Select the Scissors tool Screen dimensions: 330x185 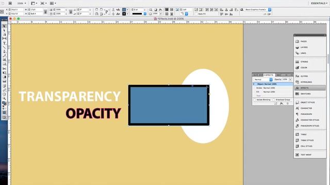click(x=4, y=68)
